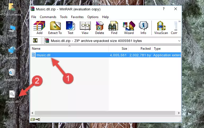Start VirusScan on the archive
Image resolution: width=204 pixels, height=128 pixels.
pos(161,28)
